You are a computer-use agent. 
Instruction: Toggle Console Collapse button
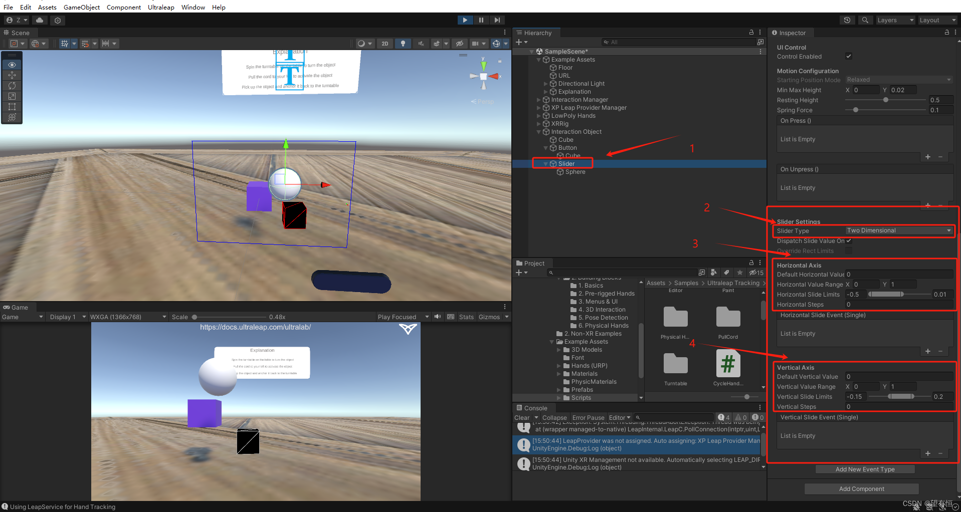[x=554, y=417]
